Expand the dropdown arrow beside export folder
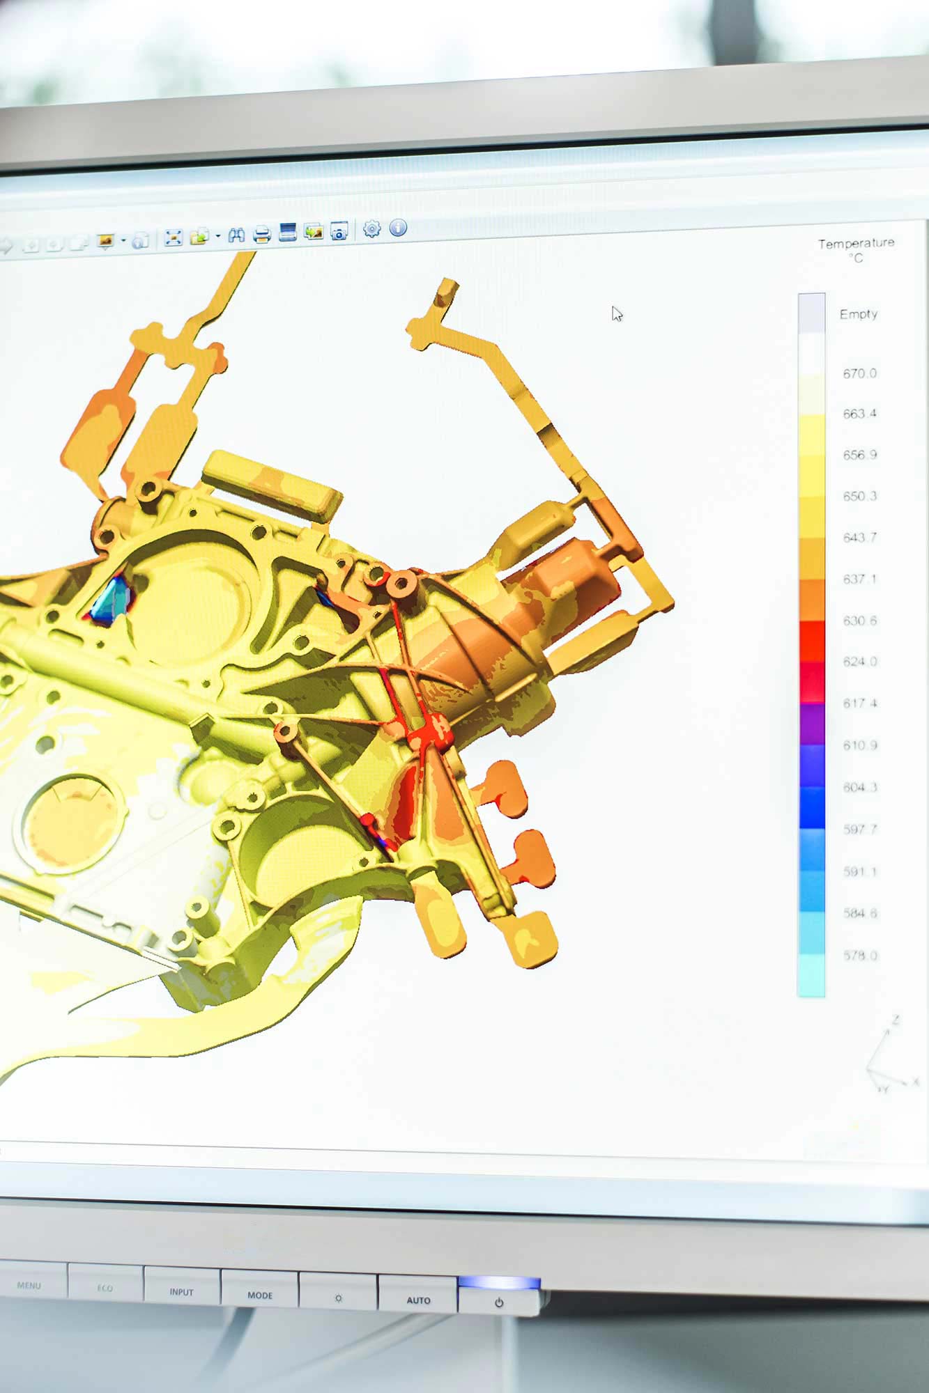This screenshot has height=1393, width=929. 218,237
